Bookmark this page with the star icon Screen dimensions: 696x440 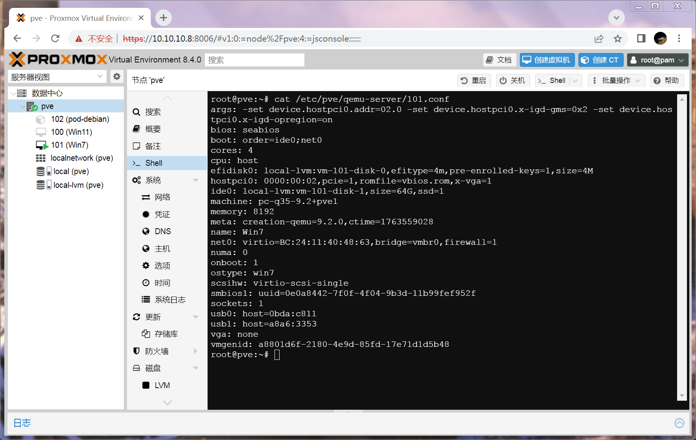[x=618, y=38]
